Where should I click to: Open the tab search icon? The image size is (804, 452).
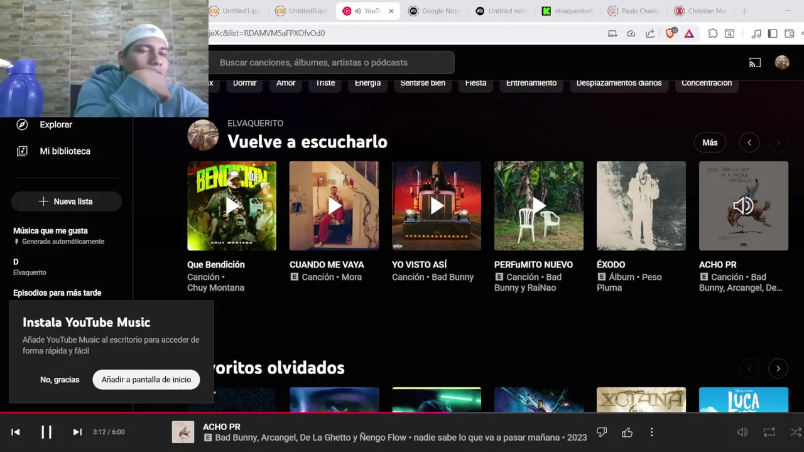tap(730, 33)
